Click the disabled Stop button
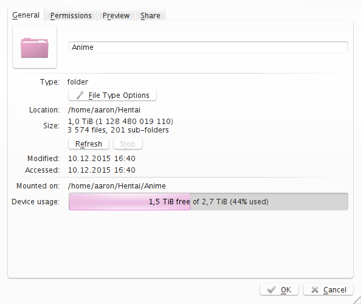361x304 pixels. pyautogui.click(x=128, y=144)
